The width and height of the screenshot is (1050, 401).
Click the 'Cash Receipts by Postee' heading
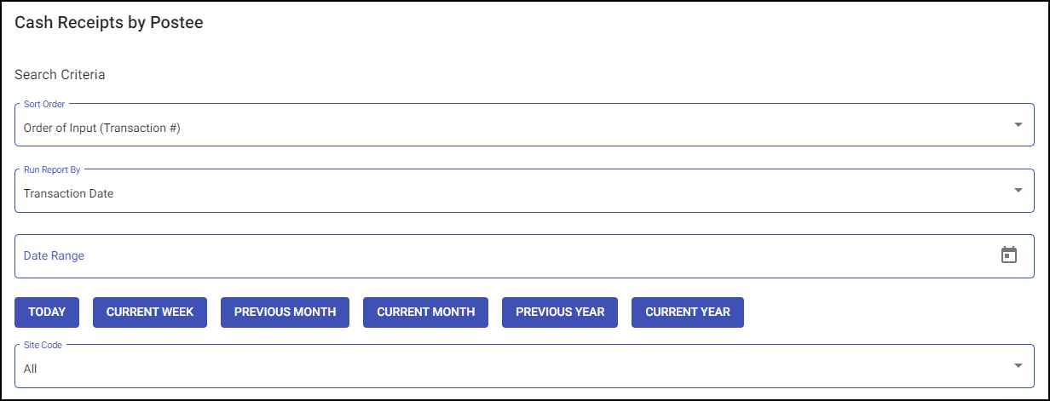[109, 23]
